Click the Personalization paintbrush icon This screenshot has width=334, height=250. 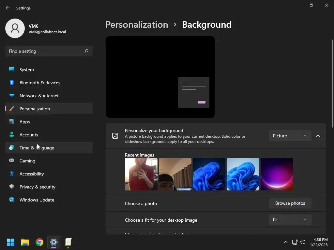pyautogui.click(x=12, y=108)
